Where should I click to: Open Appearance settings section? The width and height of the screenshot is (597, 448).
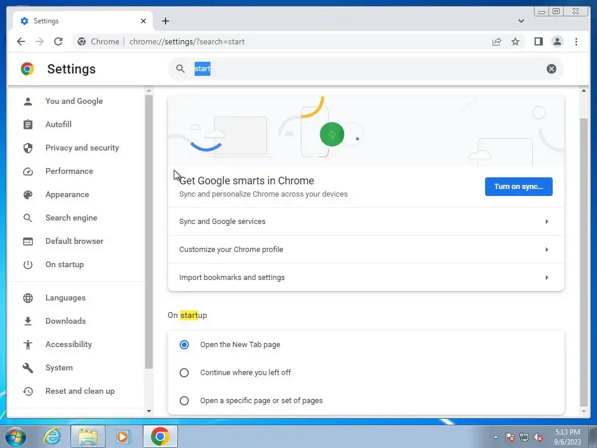pyautogui.click(x=67, y=194)
